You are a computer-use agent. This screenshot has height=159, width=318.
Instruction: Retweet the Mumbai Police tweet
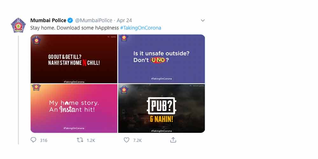(80, 140)
